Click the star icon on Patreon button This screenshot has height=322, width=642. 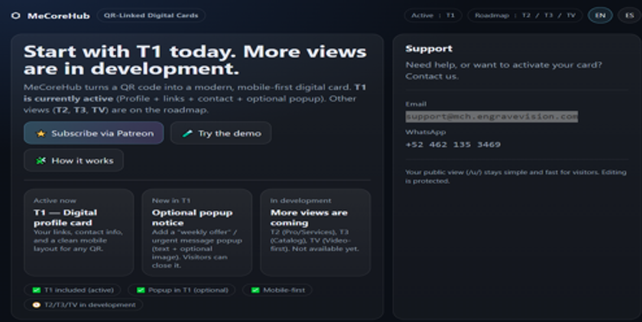click(x=40, y=133)
